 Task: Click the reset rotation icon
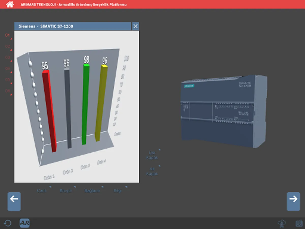8,223
